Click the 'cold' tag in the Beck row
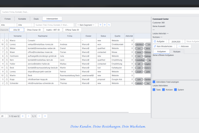Screen dimensions: 199x133 click(x=139, y=68)
